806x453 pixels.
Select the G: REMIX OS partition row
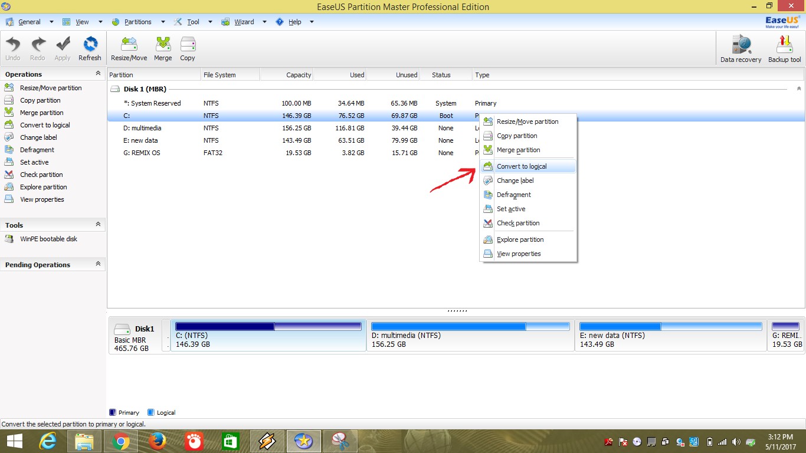(x=456, y=153)
